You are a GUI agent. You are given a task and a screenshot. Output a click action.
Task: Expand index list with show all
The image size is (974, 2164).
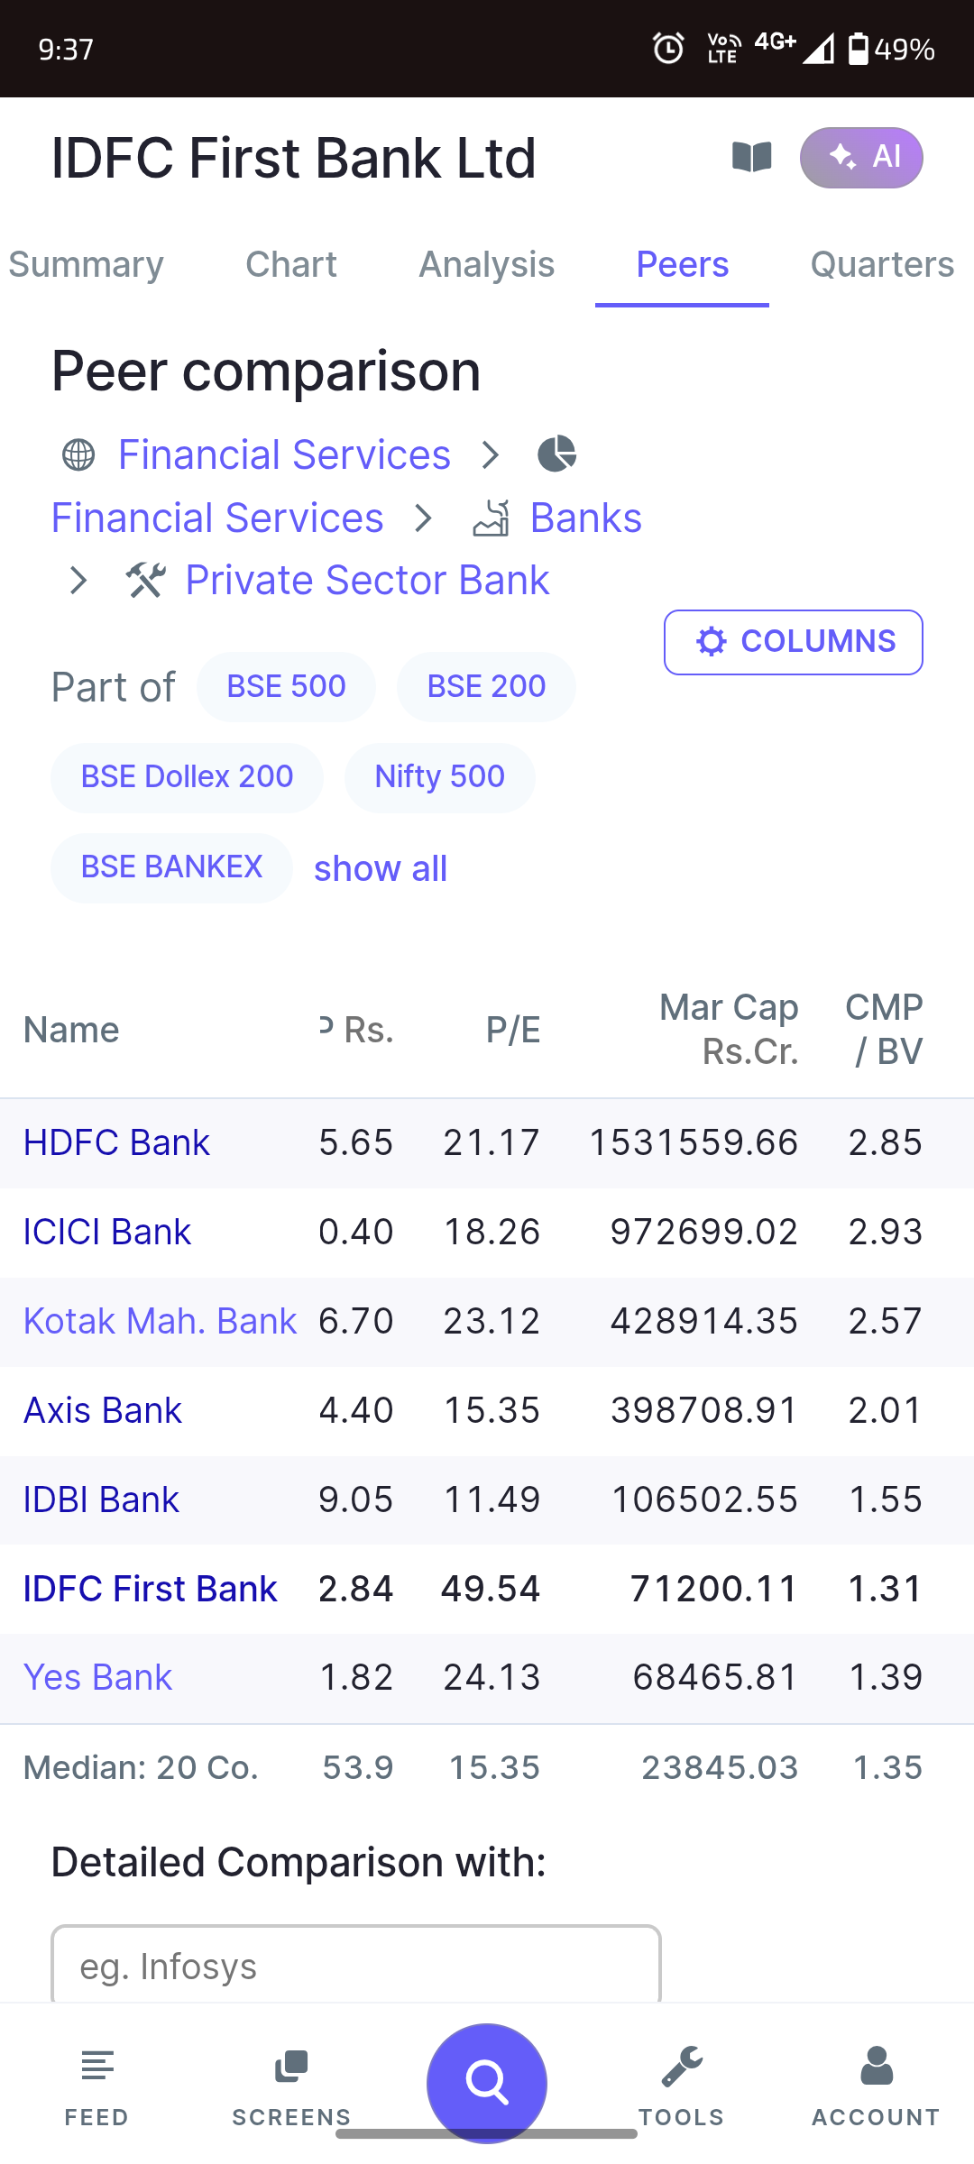[381, 868]
